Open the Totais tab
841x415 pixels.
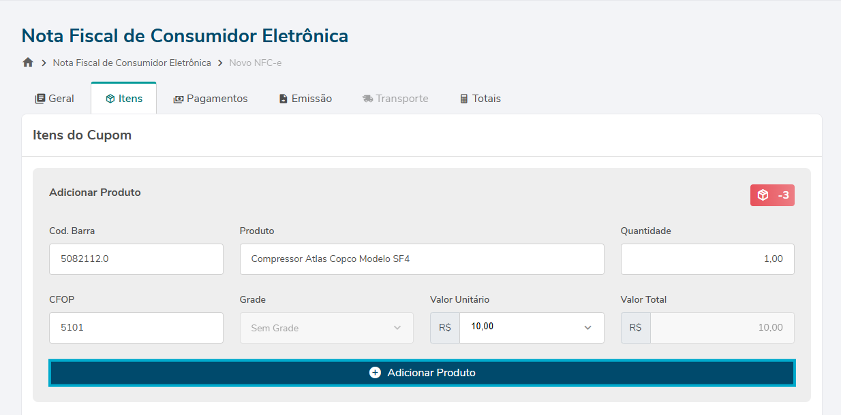pyautogui.click(x=480, y=99)
